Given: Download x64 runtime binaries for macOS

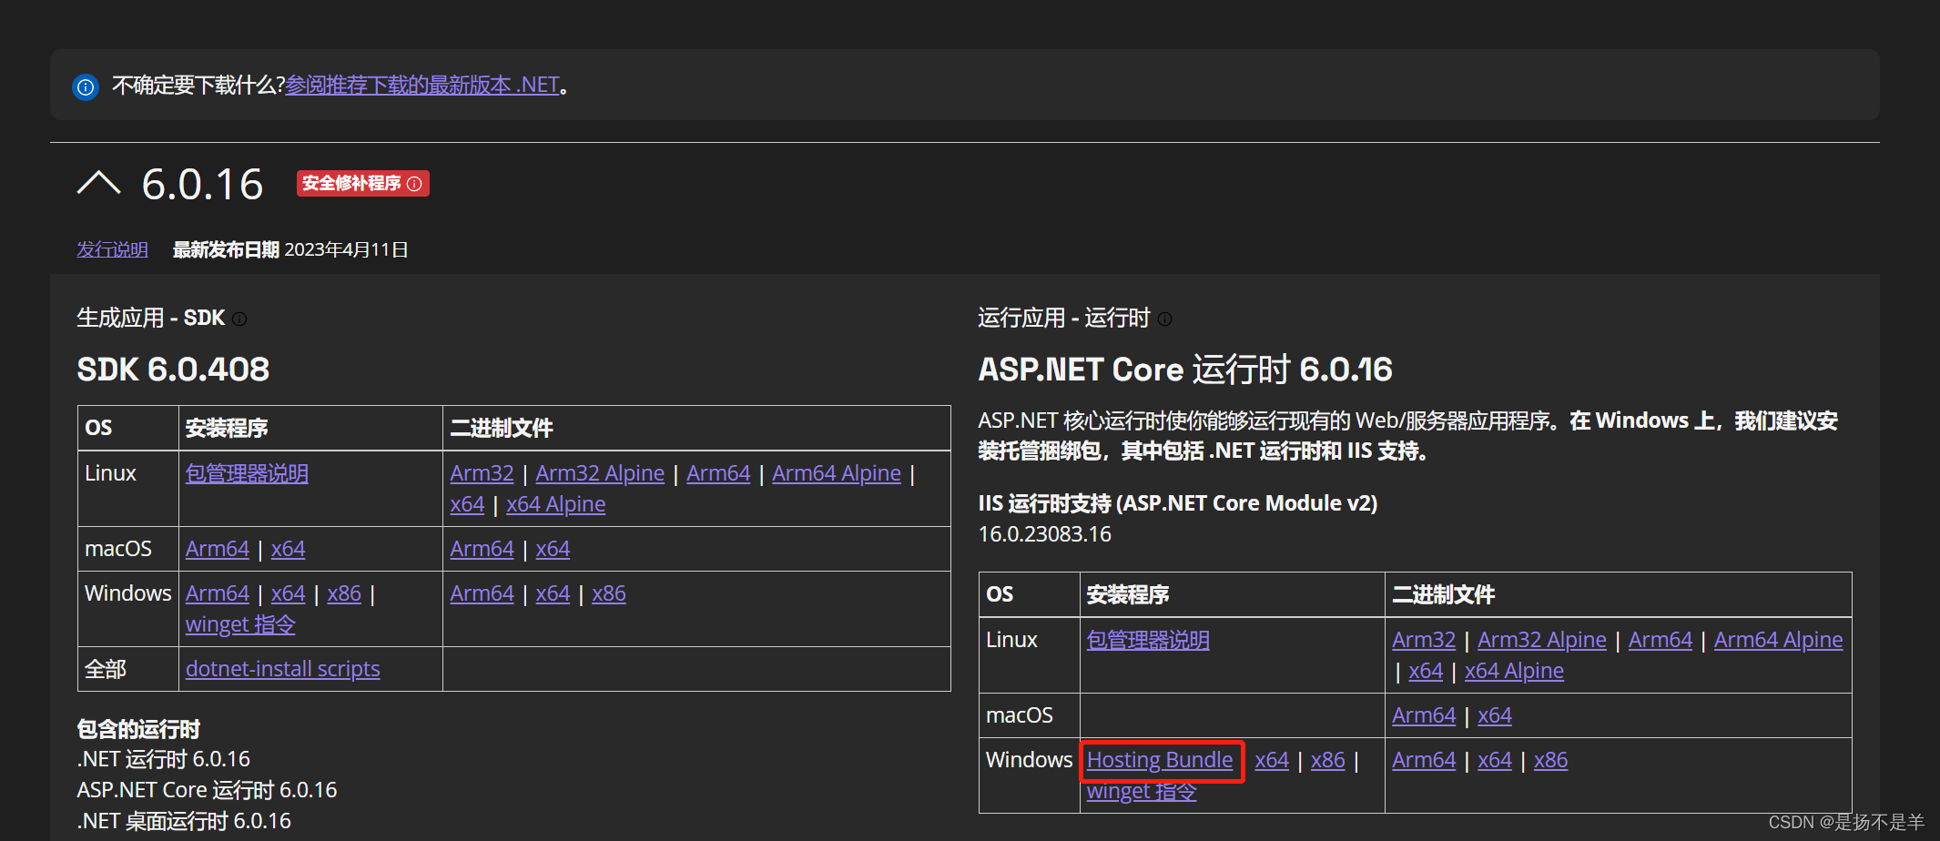Looking at the screenshot, I should 1494,715.
